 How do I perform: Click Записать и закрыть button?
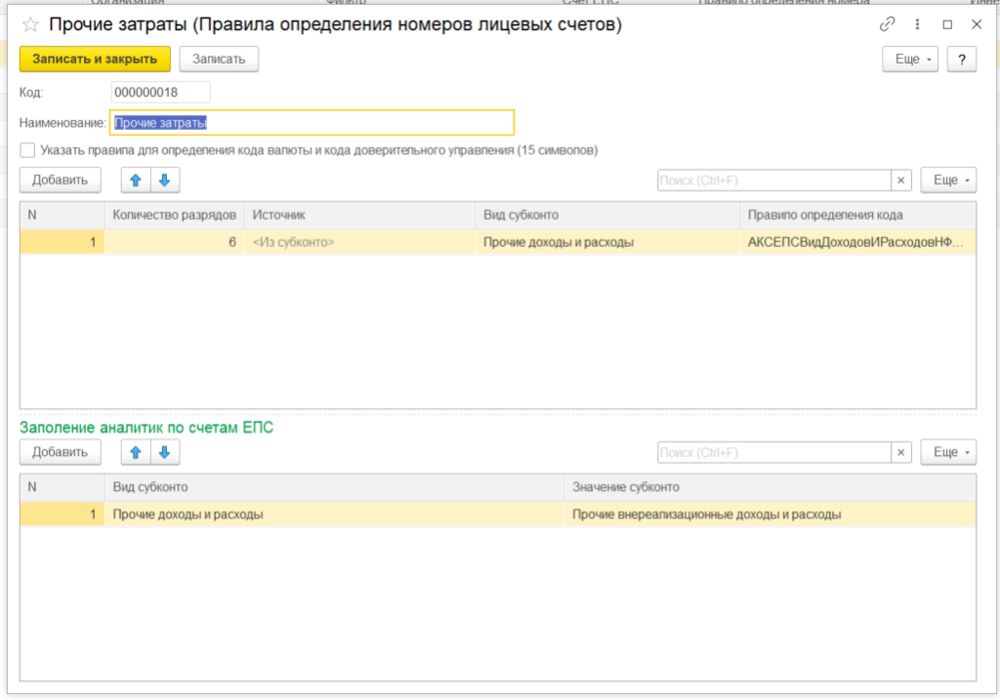tap(95, 60)
